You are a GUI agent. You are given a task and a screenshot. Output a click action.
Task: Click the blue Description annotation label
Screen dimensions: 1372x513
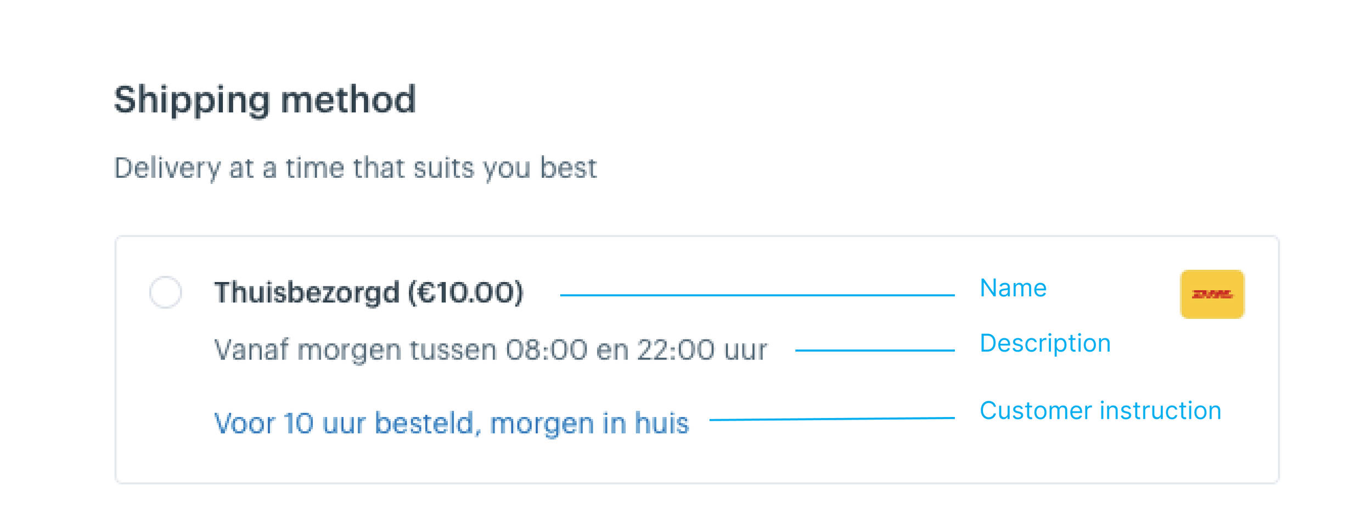1045,344
